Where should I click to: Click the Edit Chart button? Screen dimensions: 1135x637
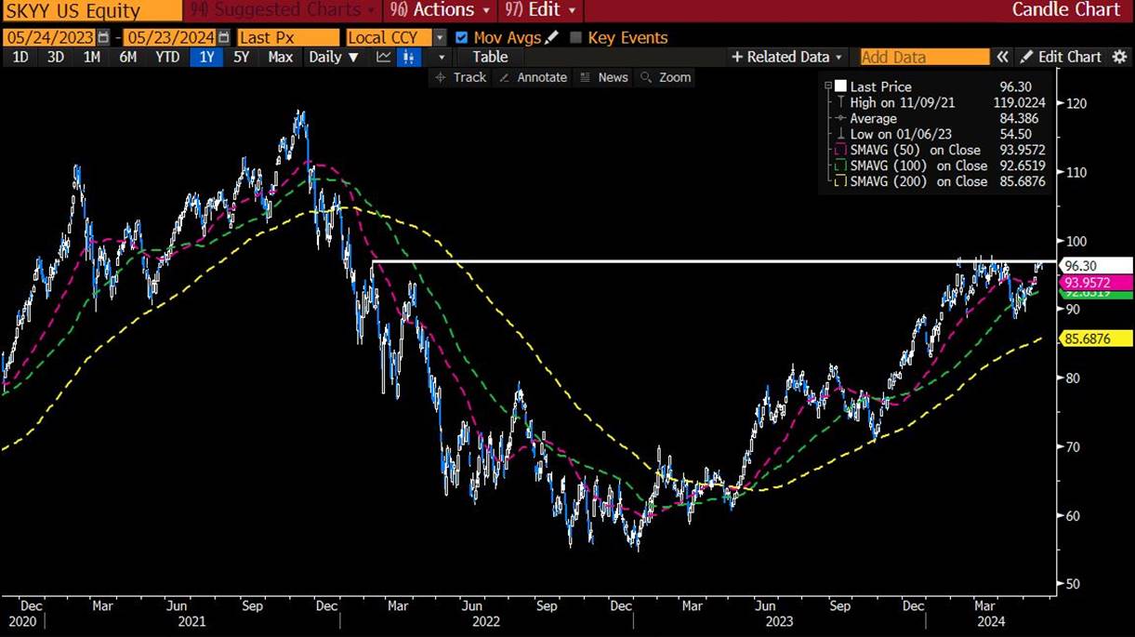click(1061, 57)
